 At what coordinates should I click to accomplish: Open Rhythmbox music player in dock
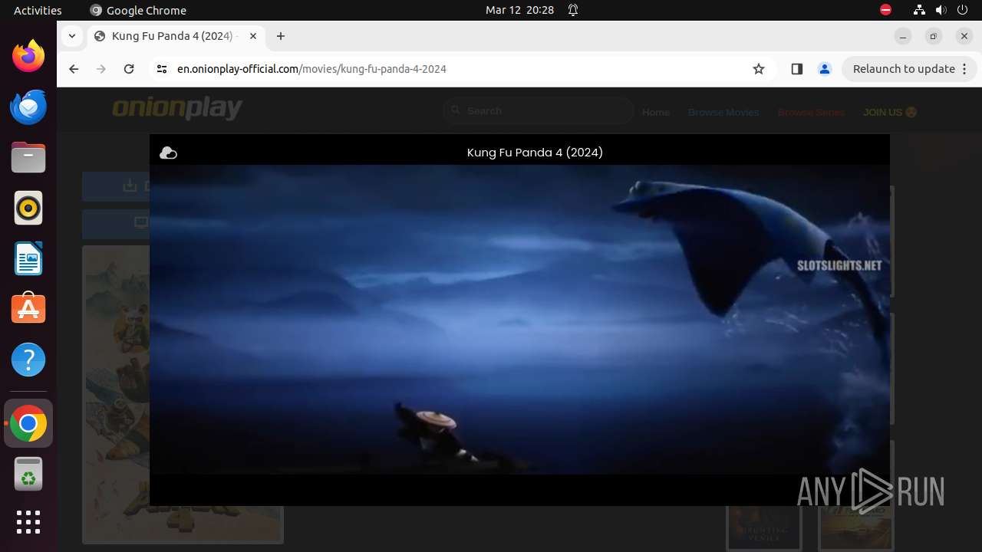tap(28, 208)
